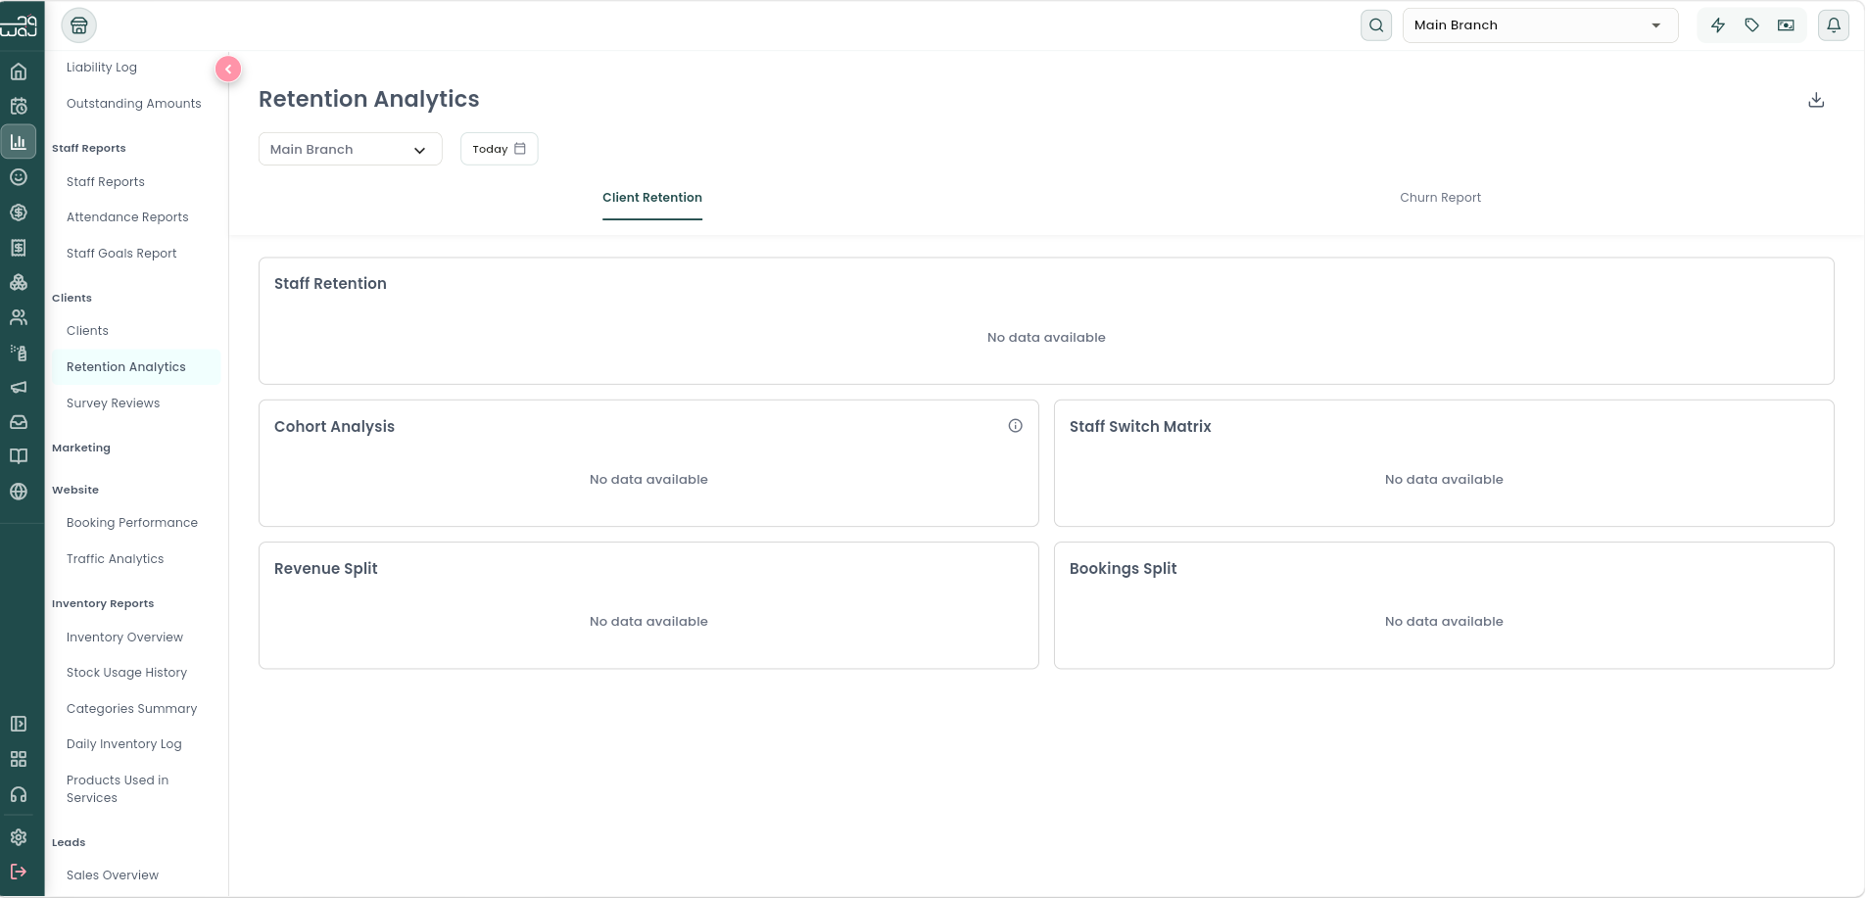Viewport: 1867px width, 898px height.
Task: Open the inbox tray icon in the sidebar
Action: (19, 422)
